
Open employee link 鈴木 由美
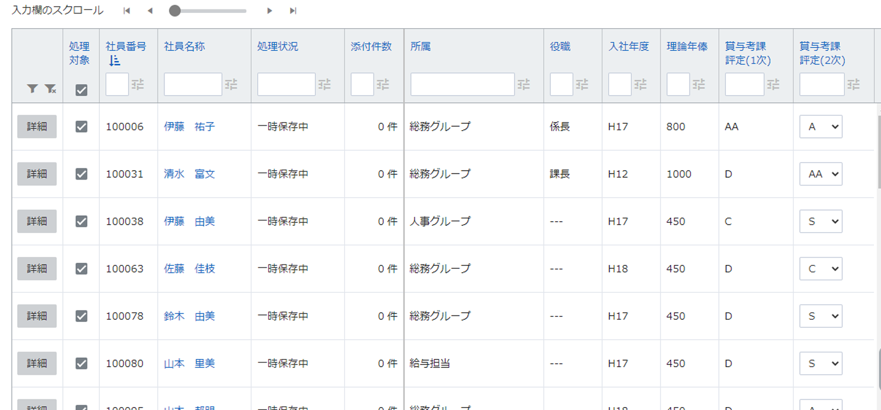189,316
